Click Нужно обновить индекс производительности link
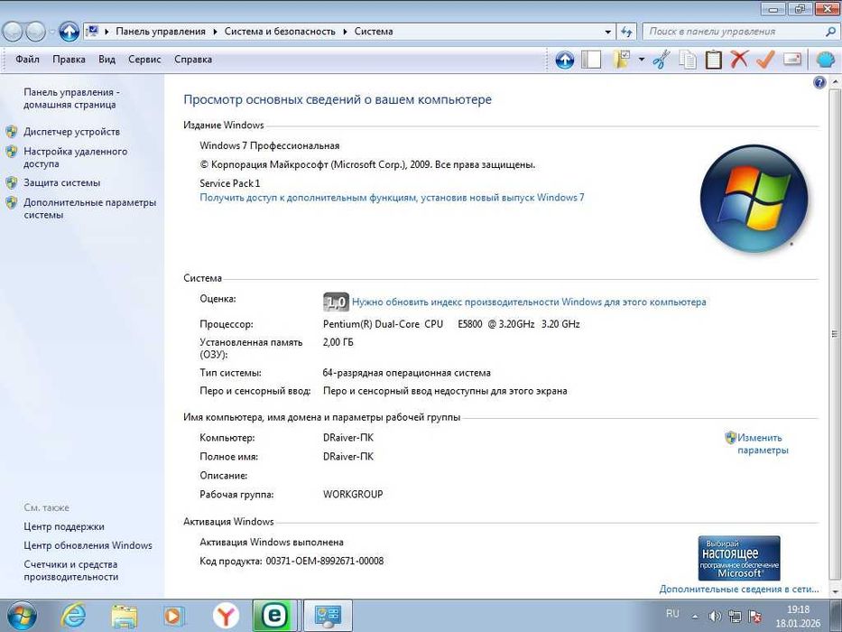 click(x=529, y=302)
